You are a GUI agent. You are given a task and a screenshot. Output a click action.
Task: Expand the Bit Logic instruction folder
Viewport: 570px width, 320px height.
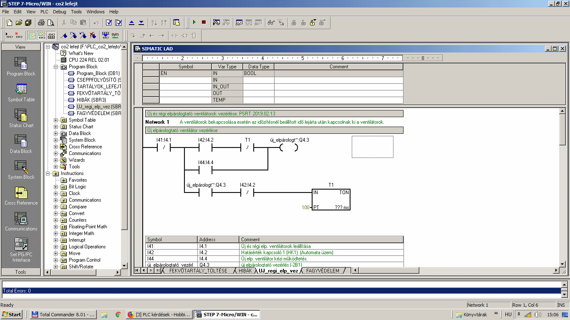click(x=56, y=187)
